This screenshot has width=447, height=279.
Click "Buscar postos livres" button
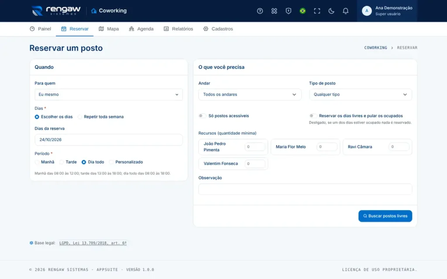coord(385,216)
